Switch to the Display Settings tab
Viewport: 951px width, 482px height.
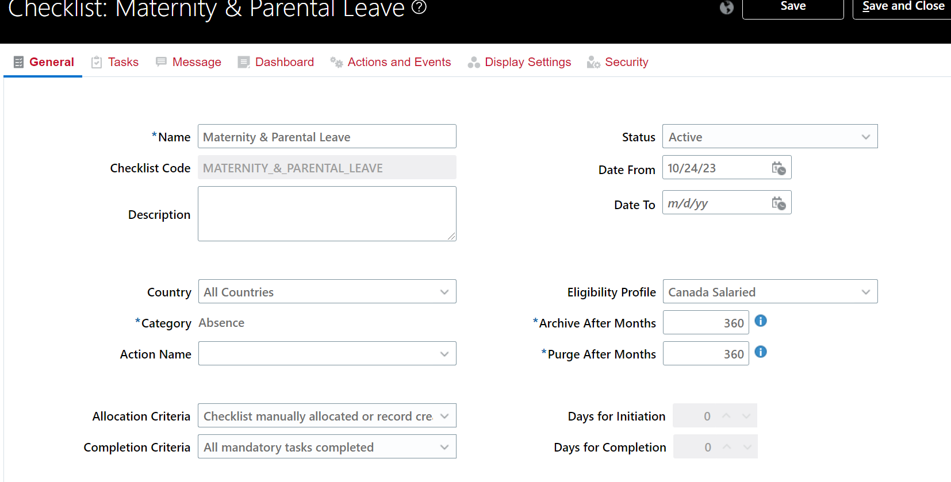(x=528, y=61)
